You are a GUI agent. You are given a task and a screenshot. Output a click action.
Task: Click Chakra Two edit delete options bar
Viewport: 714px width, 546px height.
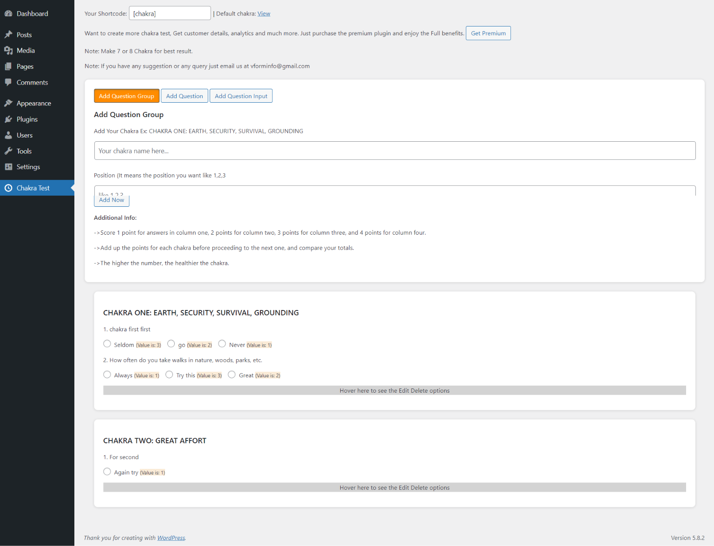[x=395, y=487]
